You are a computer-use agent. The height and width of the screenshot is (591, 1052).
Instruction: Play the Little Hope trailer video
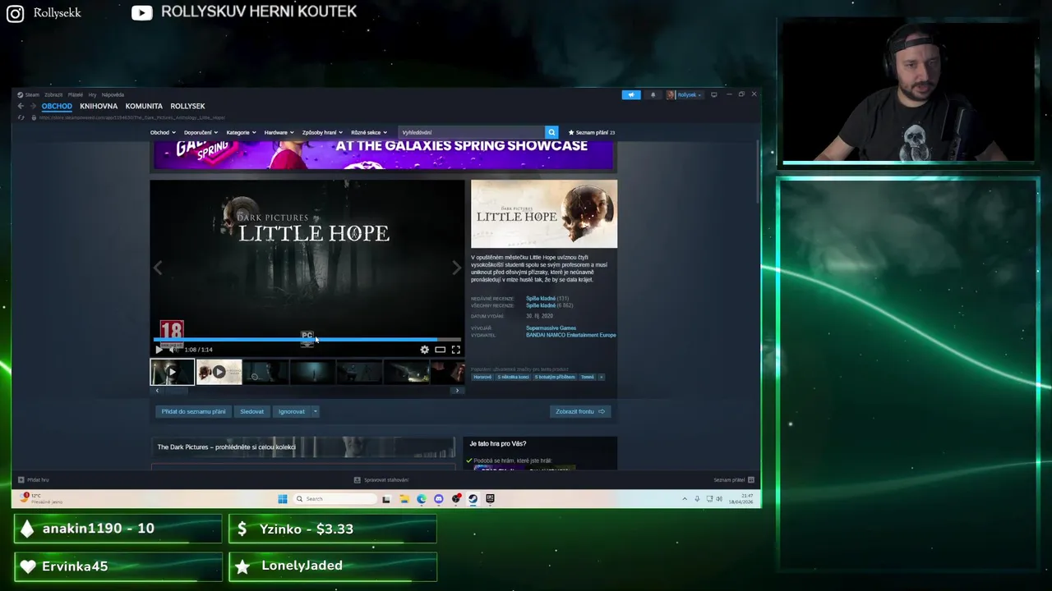159,350
